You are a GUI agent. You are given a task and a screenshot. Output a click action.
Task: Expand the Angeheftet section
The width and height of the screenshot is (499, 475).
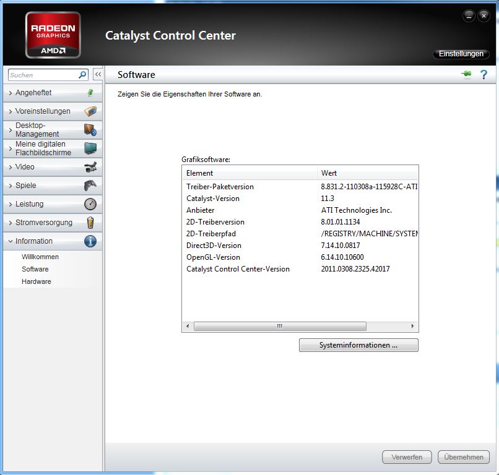53,93
